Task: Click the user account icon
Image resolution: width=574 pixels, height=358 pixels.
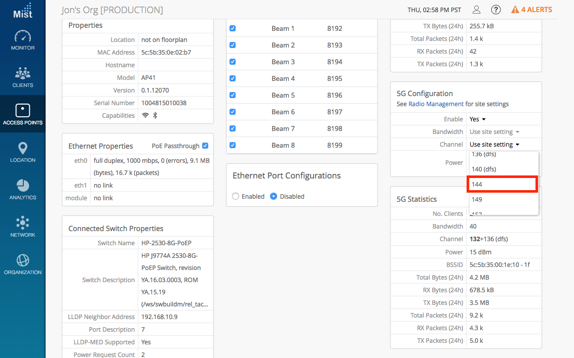Action: (x=476, y=10)
